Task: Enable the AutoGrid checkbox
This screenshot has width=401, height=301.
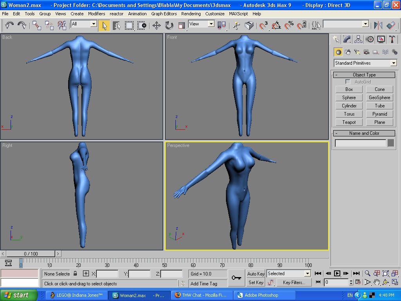Action: (x=348, y=82)
